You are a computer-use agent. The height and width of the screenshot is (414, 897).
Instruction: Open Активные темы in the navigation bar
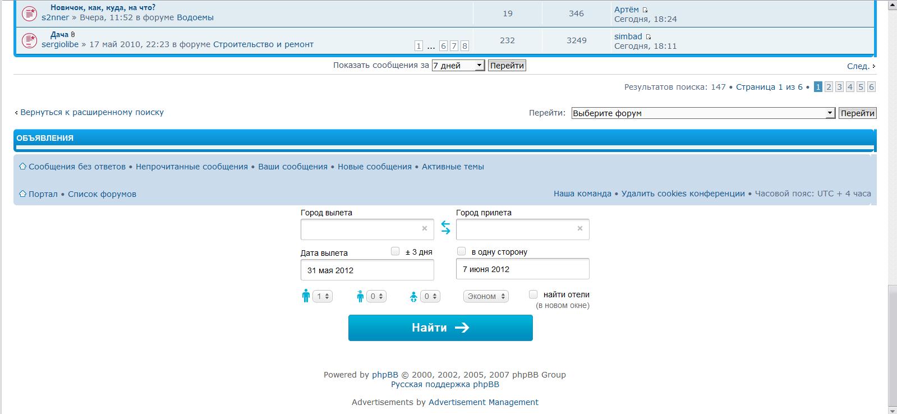[x=453, y=167]
